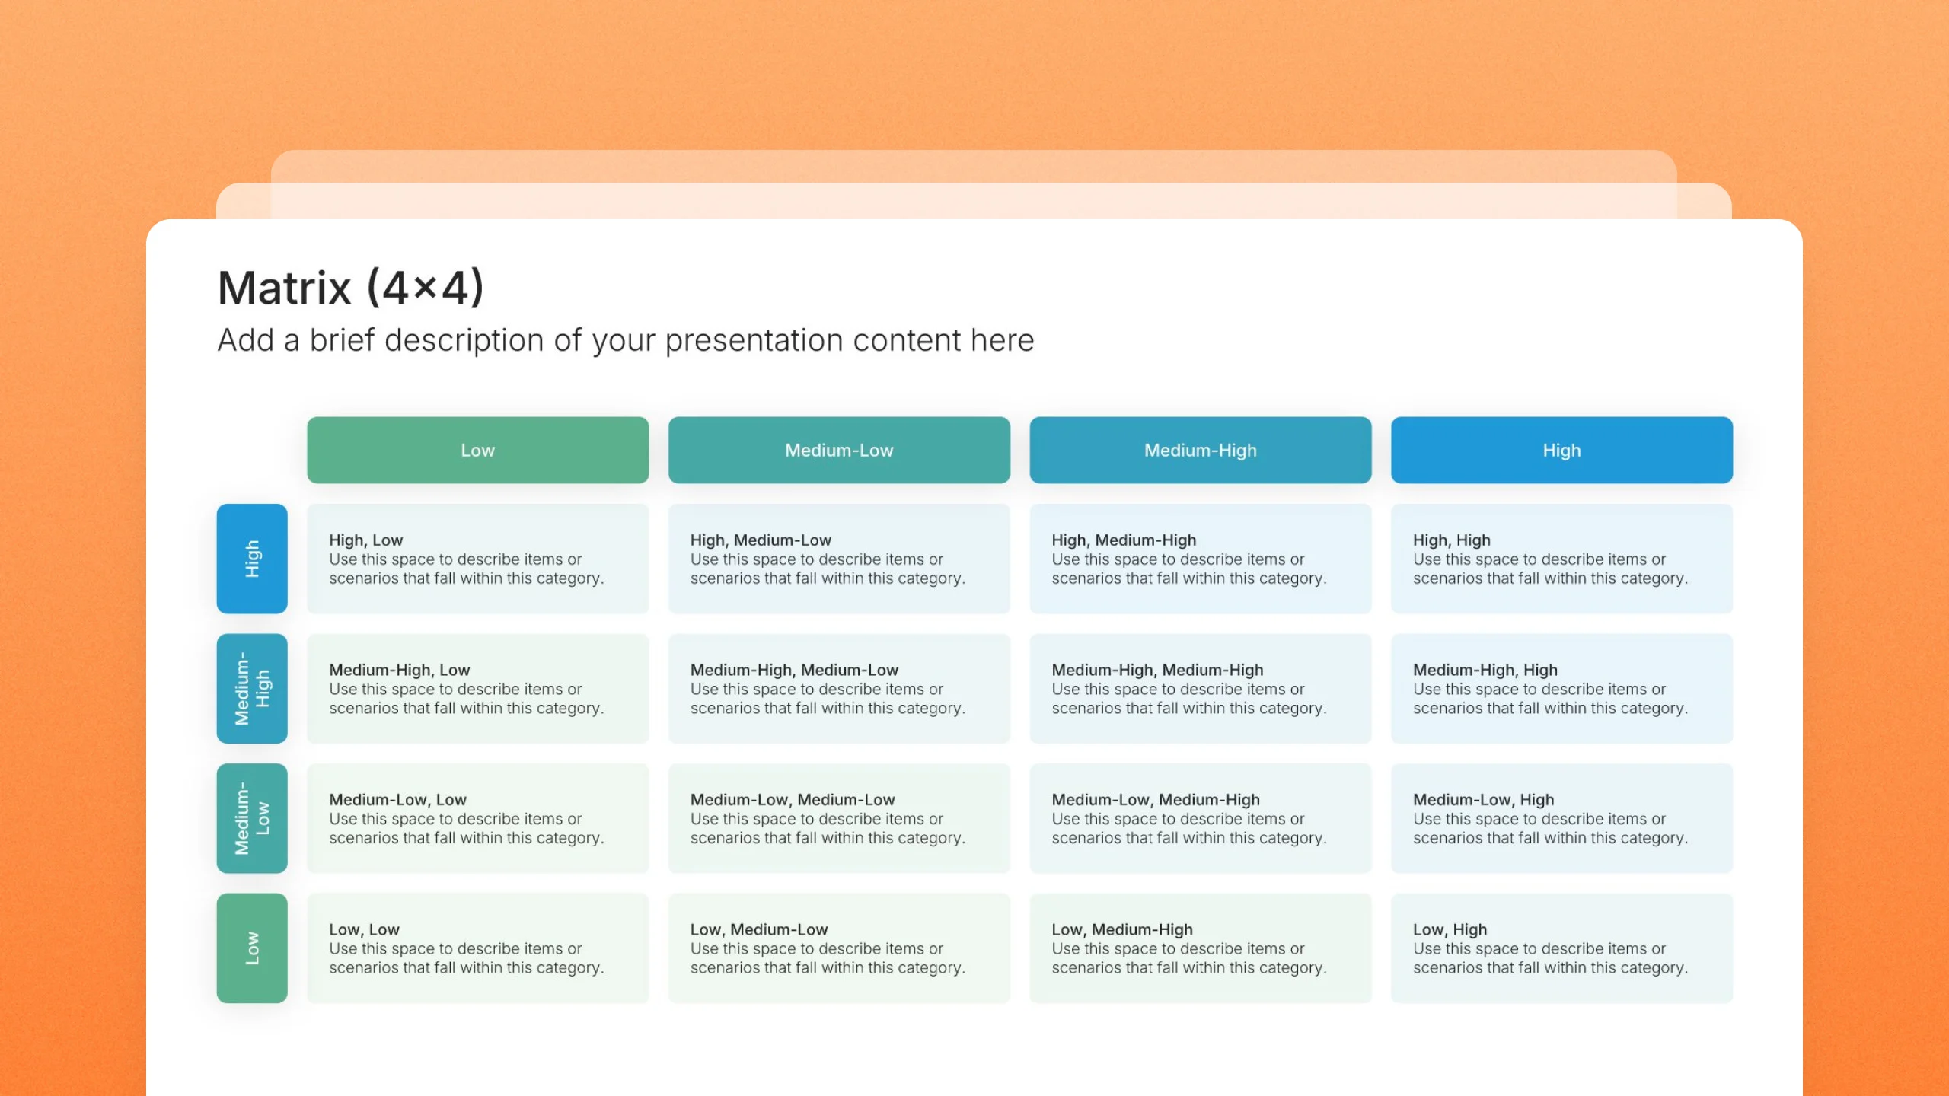The height and width of the screenshot is (1096, 1949).
Task: Select the Medium-High column header
Action: (1201, 450)
